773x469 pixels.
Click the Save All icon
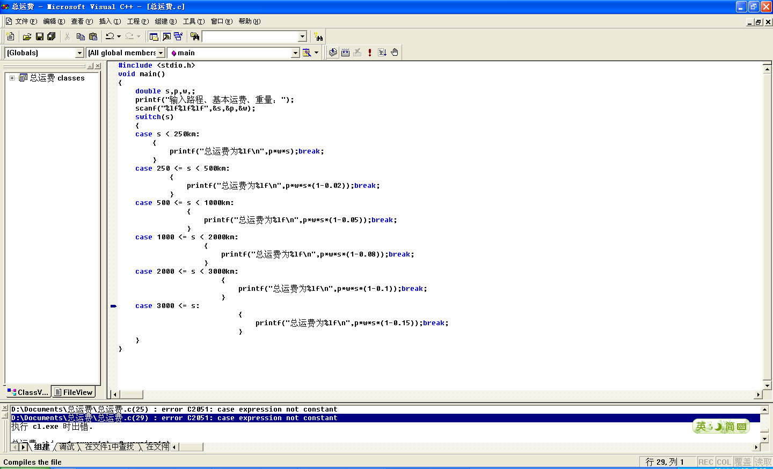pos(52,36)
